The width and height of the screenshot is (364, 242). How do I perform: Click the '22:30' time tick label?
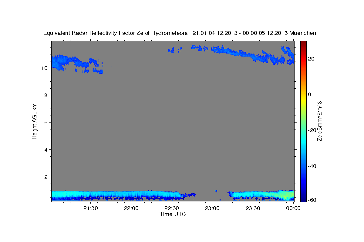172,208
